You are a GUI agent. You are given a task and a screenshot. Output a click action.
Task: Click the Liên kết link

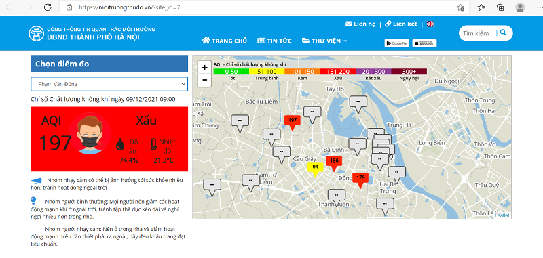[x=401, y=24]
